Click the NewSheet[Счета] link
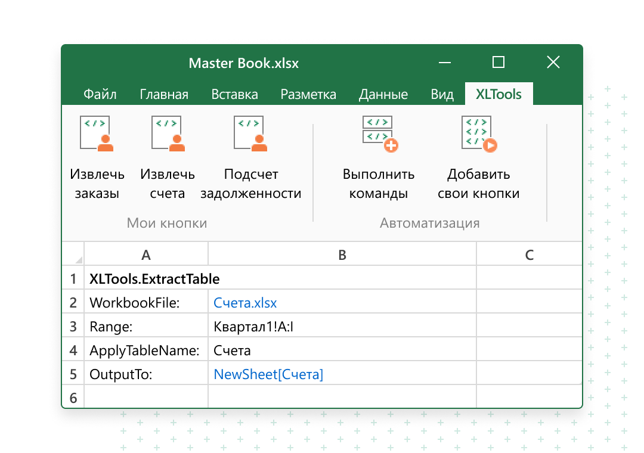Image resolution: width=644 pixels, height=453 pixels. coord(268,374)
